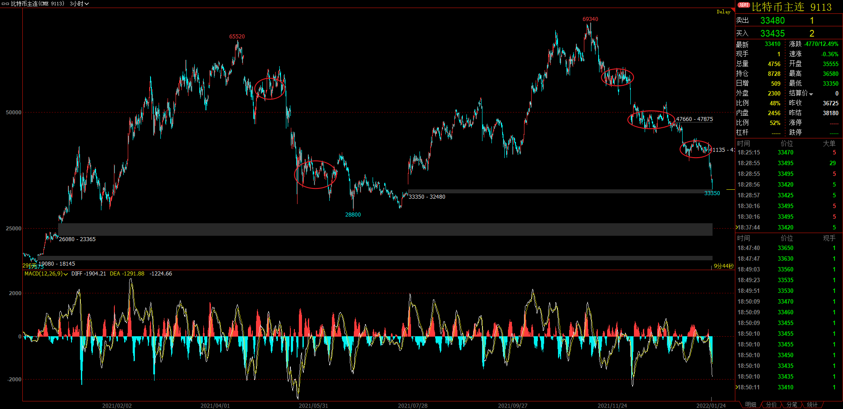Click the red 延时 badge icon
Image resolution: width=843 pixels, height=409 pixels.
[x=744, y=5]
